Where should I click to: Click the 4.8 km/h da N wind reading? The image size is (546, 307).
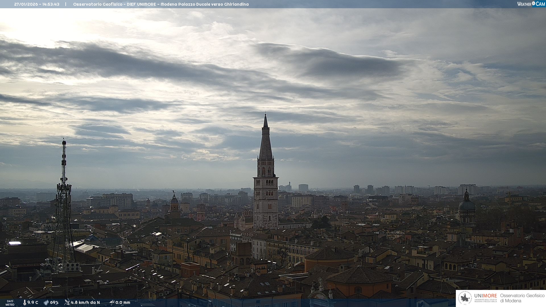(85, 302)
